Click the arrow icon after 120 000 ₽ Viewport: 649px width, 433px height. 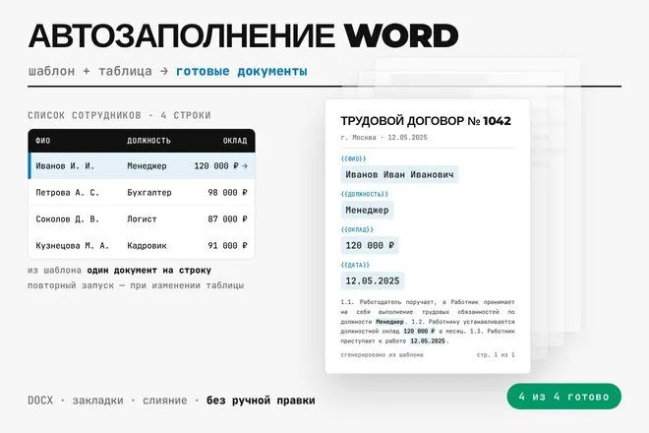point(245,165)
